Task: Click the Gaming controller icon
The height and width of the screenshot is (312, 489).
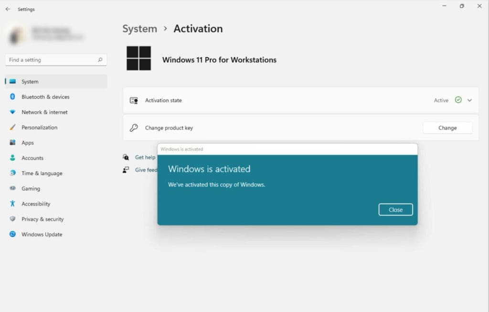Action: click(x=12, y=188)
